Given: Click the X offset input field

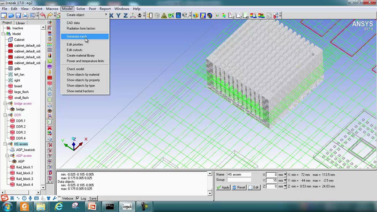Looking at the screenshot, I should (x=272, y=175).
